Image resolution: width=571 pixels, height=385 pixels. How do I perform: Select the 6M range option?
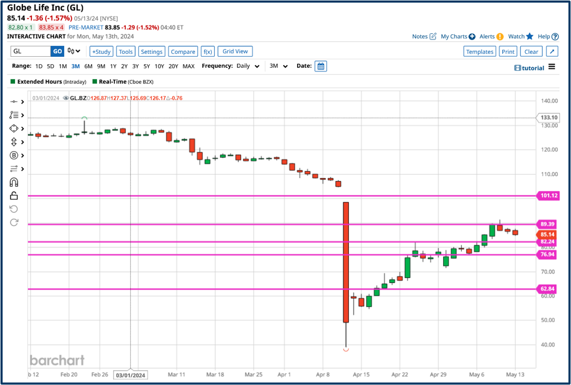point(88,66)
